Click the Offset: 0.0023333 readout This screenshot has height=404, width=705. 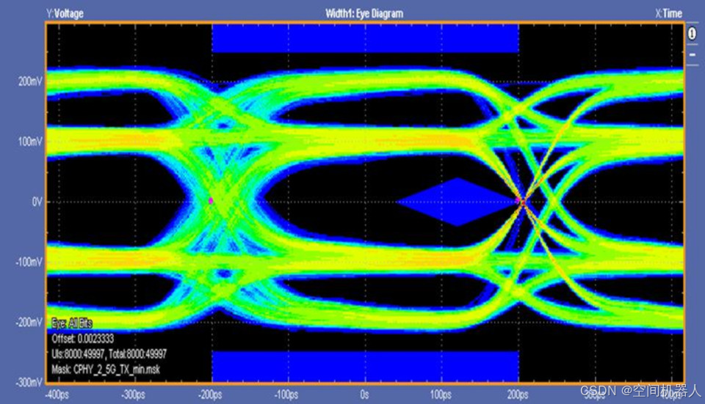(83, 339)
